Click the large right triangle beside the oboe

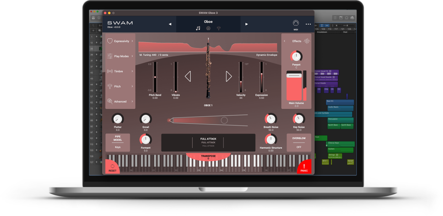coord(229,76)
